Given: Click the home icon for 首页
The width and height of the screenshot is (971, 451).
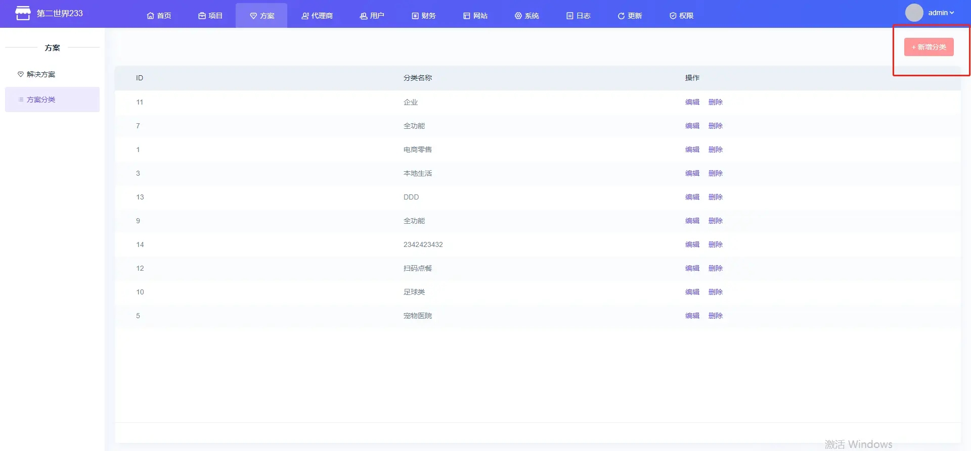Looking at the screenshot, I should tap(150, 16).
